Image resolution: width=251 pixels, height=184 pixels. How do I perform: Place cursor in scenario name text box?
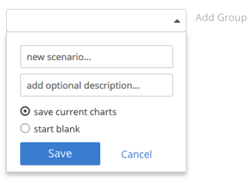pos(96,57)
